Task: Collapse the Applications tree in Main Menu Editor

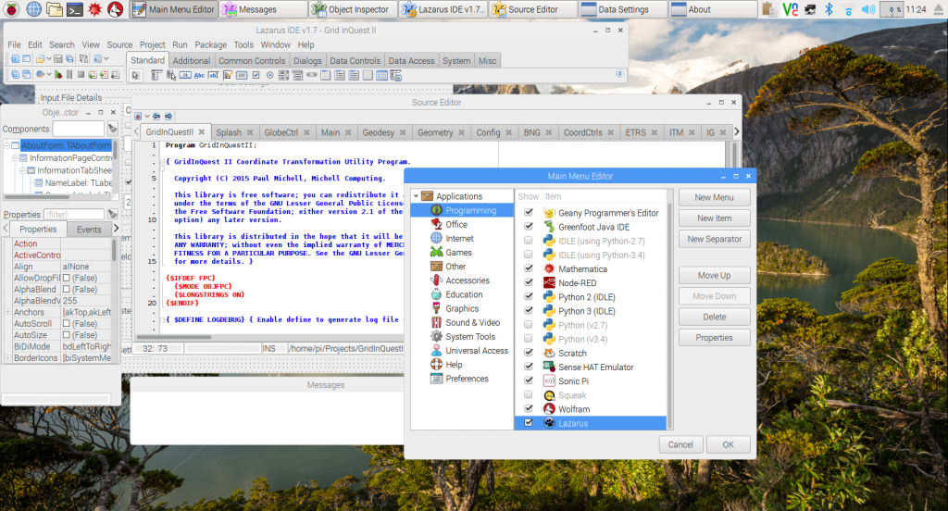Action: click(416, 196)
